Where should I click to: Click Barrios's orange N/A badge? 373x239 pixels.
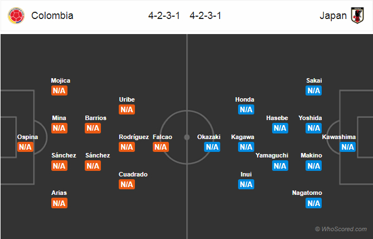93,128
